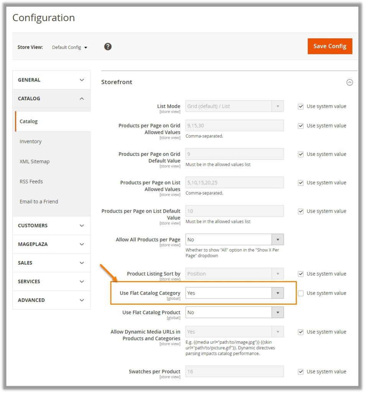
Task: Open the Inventory settings page
Action: [31, 141]
